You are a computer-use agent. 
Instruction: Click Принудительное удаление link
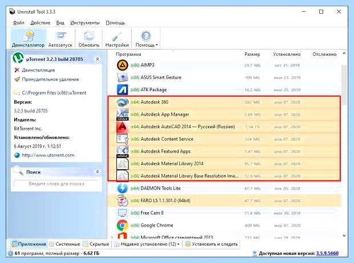[50, 79]
